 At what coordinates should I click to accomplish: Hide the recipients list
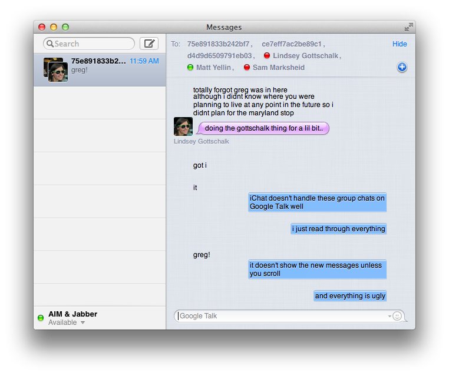(400, 44)
